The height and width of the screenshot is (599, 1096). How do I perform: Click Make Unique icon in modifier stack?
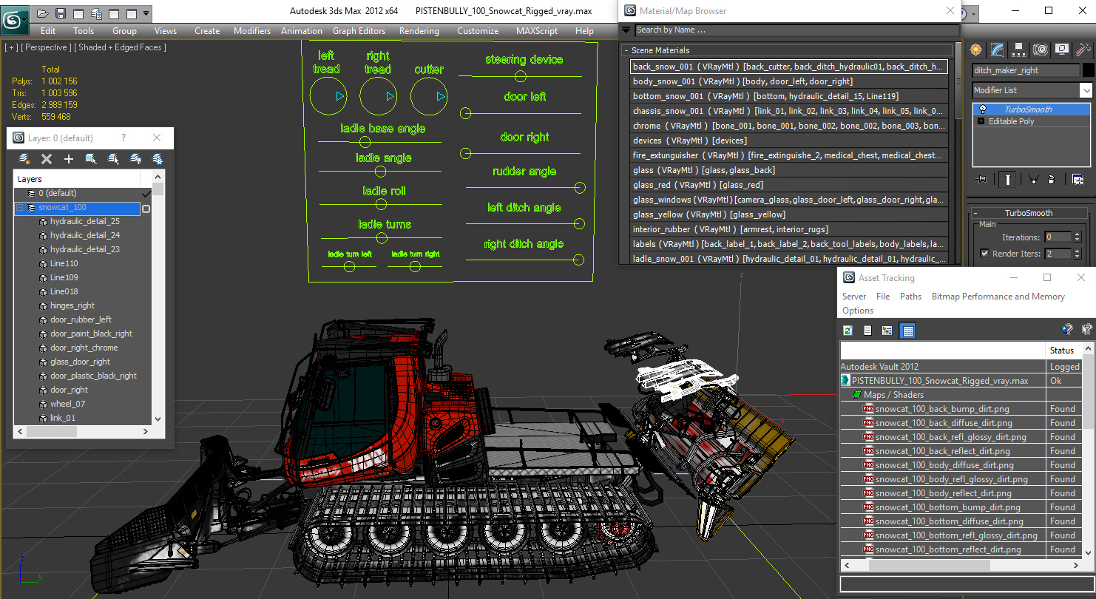1034,179
